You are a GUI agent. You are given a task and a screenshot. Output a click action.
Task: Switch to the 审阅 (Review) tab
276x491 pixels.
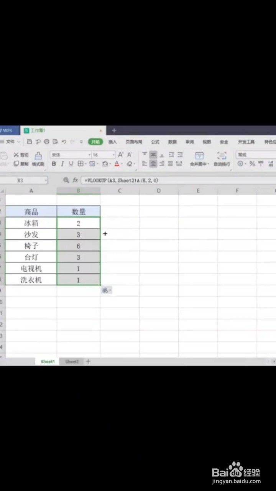[190, 142]
